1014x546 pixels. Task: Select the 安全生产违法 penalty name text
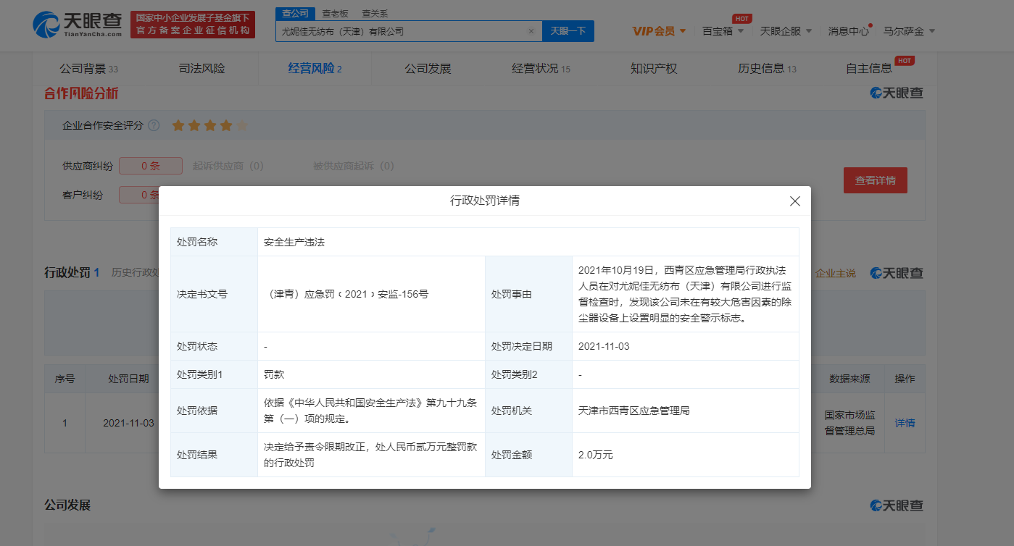pyautogui.click(x=294, y=242)
